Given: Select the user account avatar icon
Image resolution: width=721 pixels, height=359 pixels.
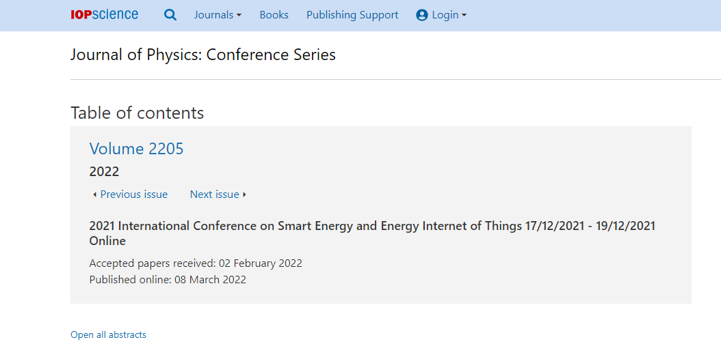Looking at the screenshot, I should tap(421, 15).
